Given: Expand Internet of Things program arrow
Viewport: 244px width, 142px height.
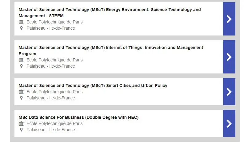Looking at the screenshot, I should click(x=229, y=57).
